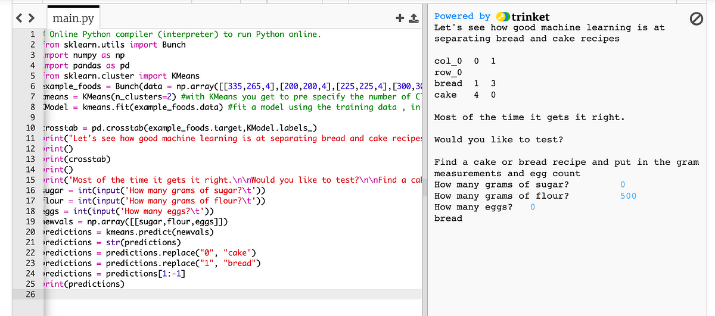715x316 pixels.
Task: Click the "Let's see how good" print string line
Action: [232, 139]
